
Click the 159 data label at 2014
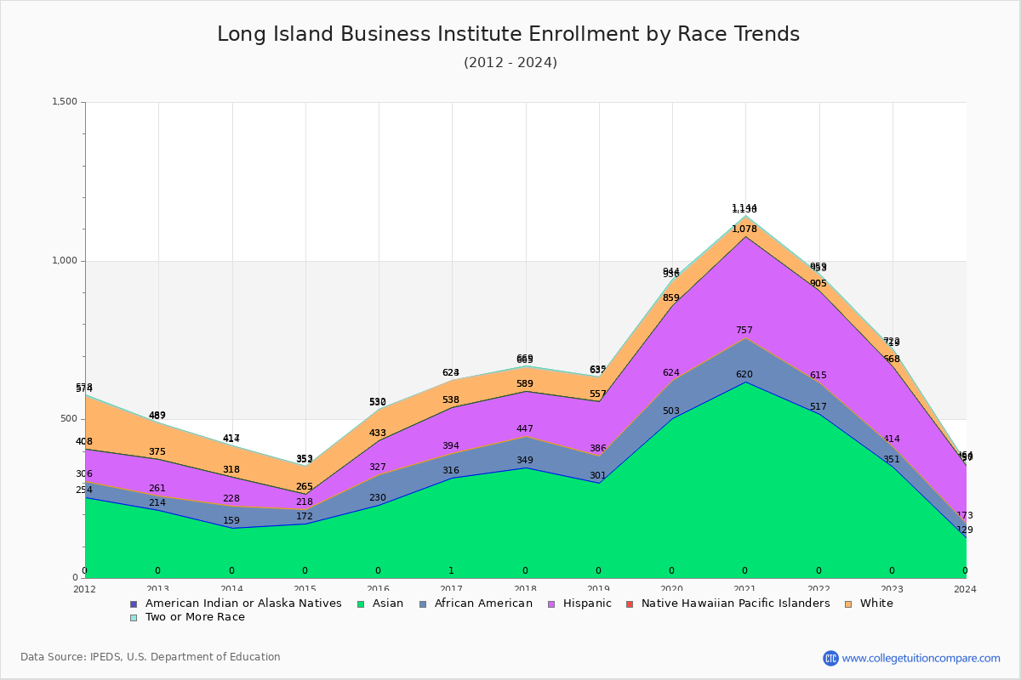(x=231, y=520)
